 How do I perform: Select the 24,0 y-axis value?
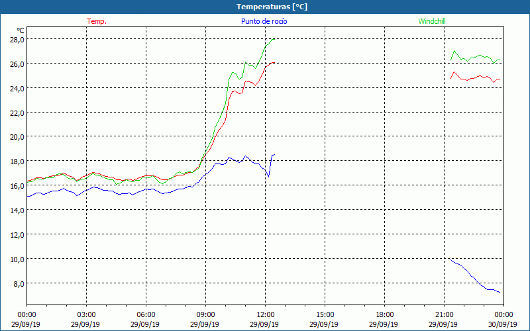coord(17,89)
